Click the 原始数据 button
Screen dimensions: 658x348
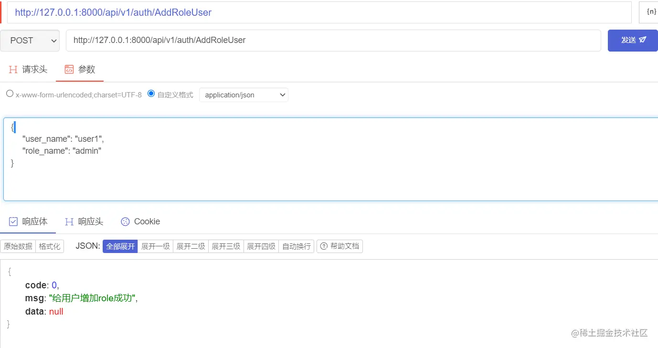(x=18, y=246)
